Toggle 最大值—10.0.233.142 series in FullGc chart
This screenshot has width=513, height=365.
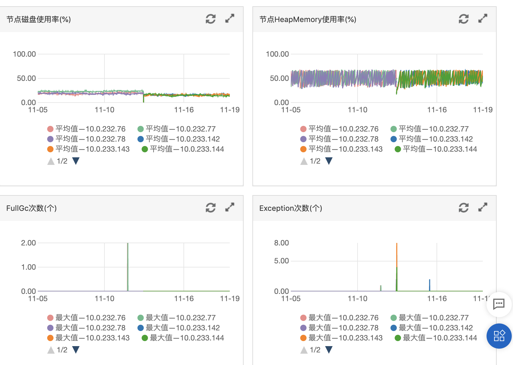[x=178, y=328]
